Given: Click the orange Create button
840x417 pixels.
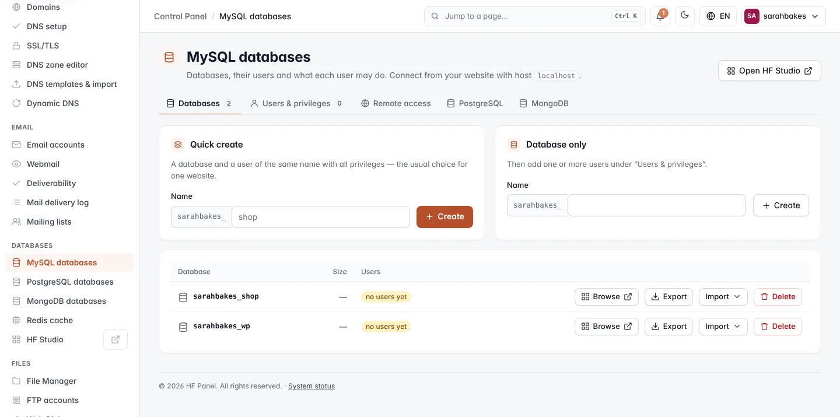Looking at the screenshot, I should tap(444, 217).
